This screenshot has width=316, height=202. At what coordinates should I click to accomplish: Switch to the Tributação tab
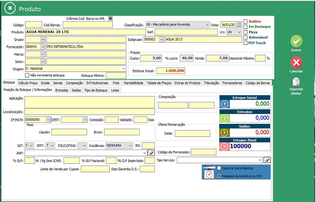[x=211, y=83]
